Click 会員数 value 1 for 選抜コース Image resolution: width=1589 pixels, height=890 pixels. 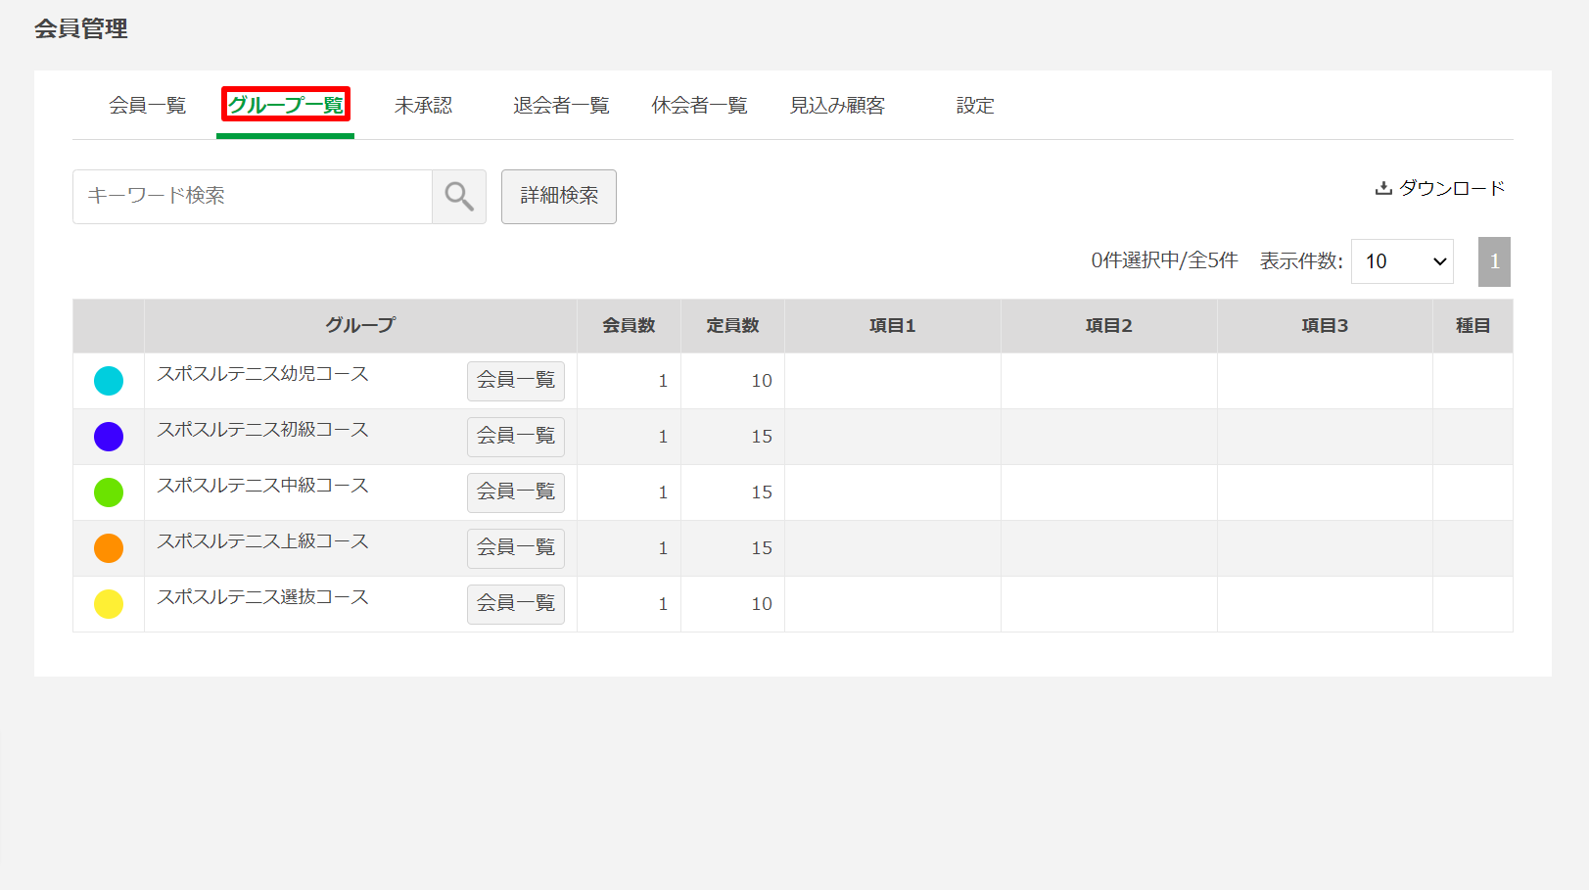(663, 604)
